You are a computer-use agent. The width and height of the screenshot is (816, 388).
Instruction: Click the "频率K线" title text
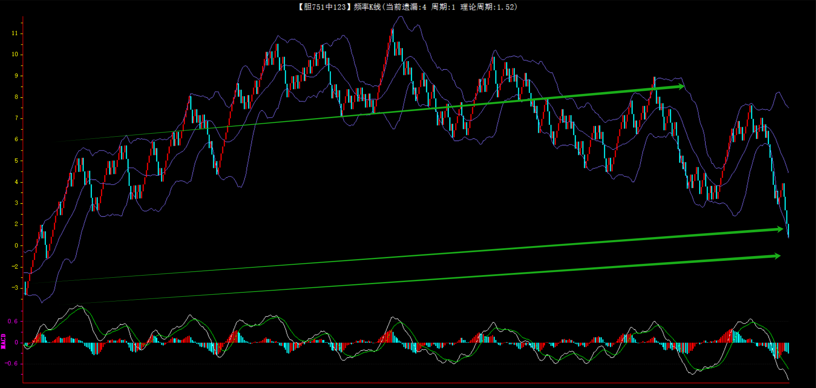click(x=367, y=7)
